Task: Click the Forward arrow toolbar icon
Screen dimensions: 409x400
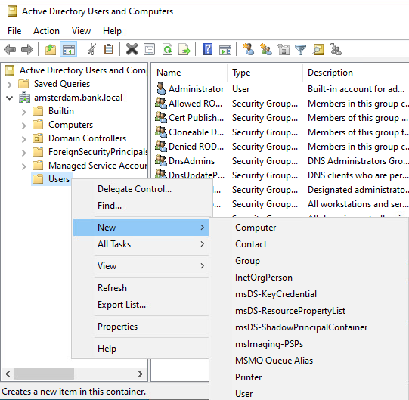Action: tap(27, 49)
